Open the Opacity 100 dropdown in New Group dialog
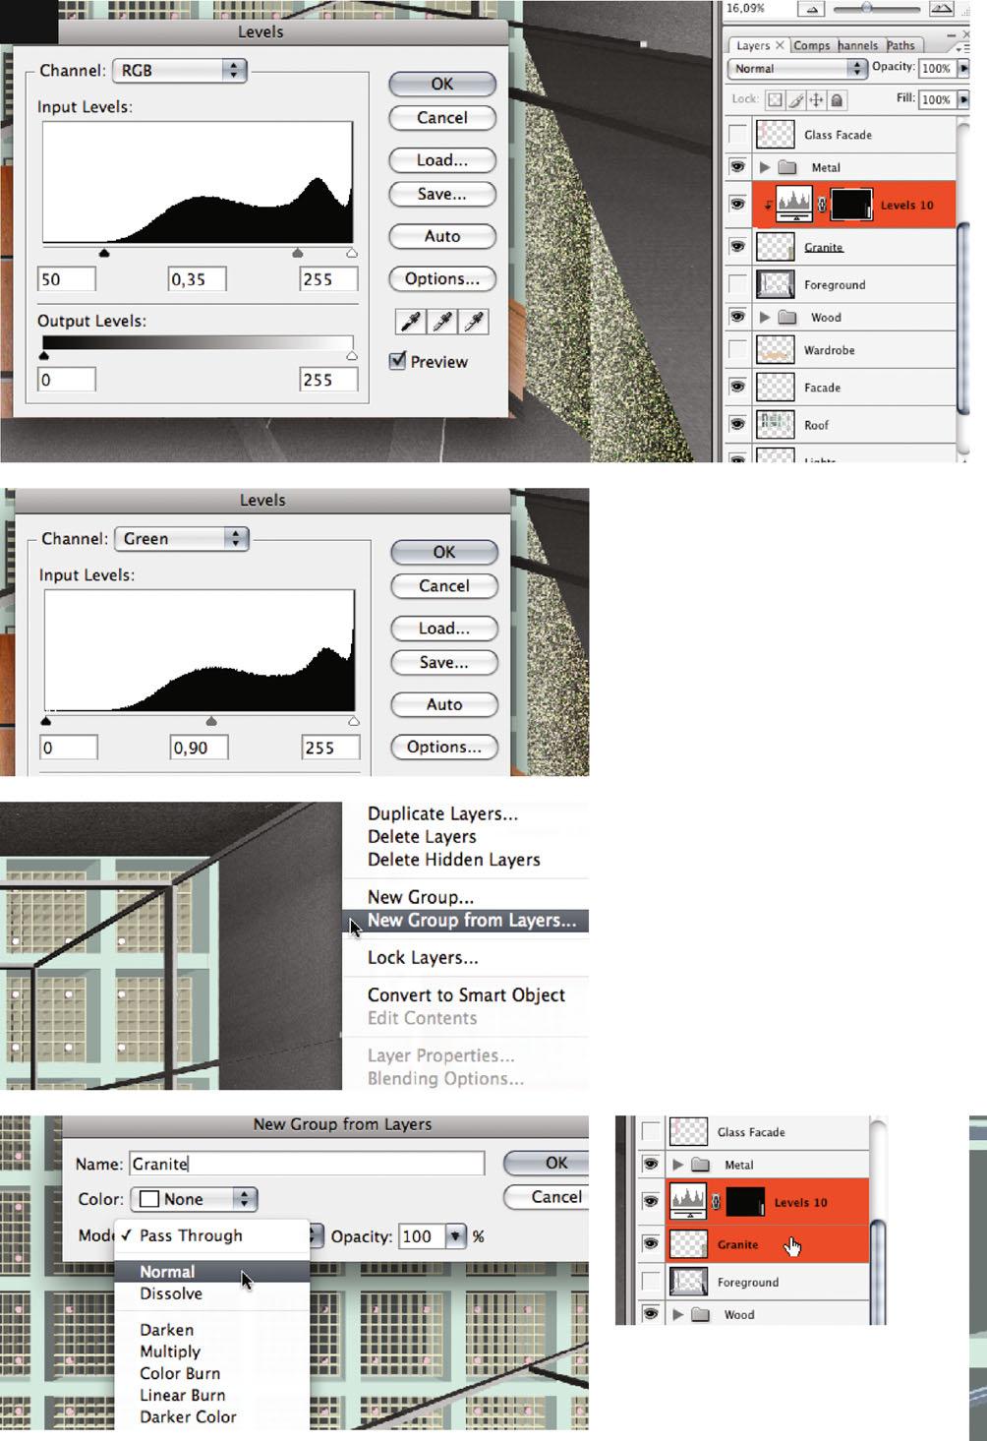The width and height of the screenshot is (987, 1441). 455,1236
